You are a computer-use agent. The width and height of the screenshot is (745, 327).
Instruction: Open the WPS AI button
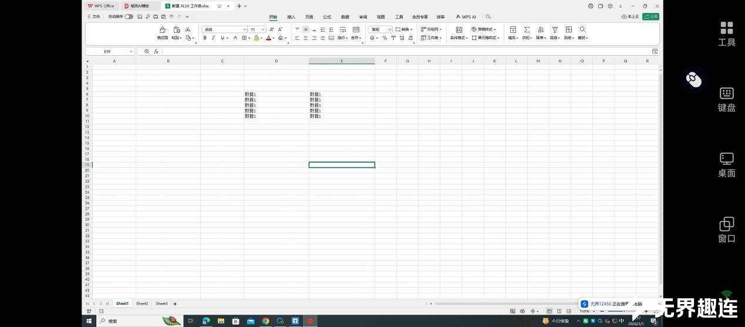[x=466, y=17]
